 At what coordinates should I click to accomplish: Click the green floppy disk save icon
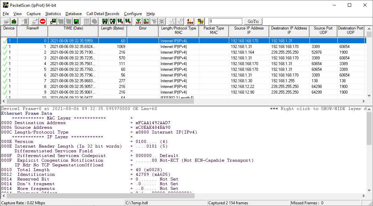[x=76, y=21]
